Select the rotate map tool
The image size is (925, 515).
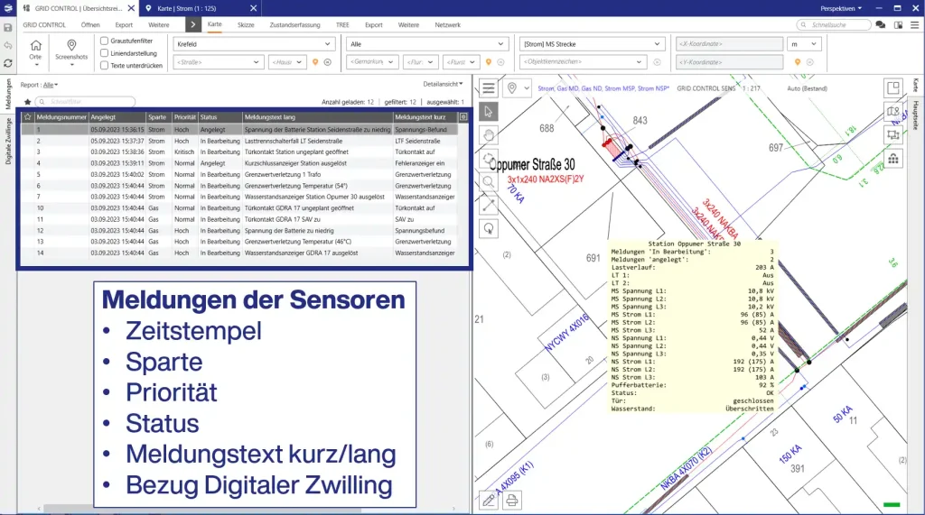489,159
